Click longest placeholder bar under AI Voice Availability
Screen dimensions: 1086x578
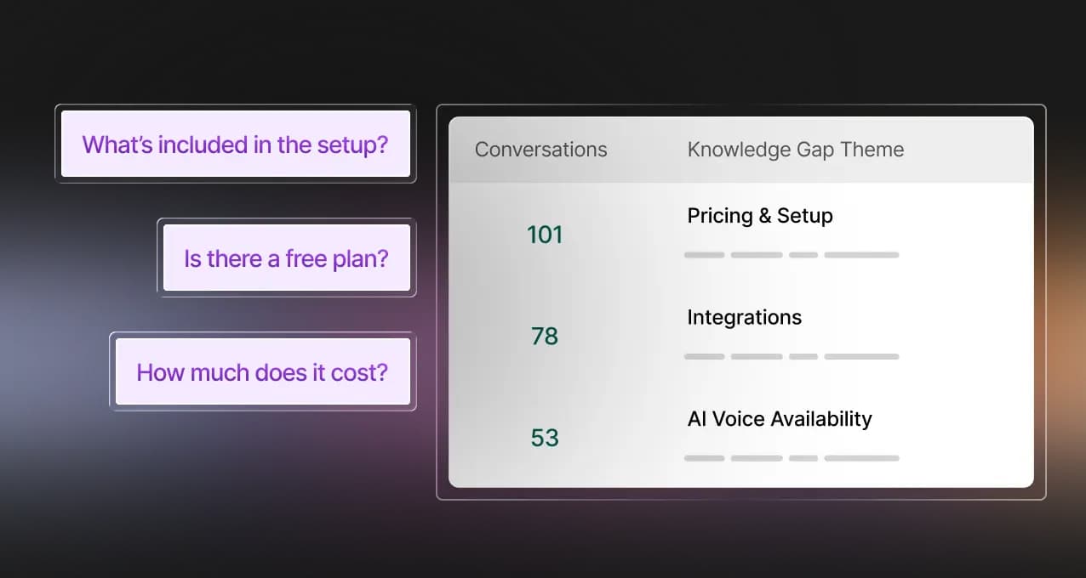point(861,458)
